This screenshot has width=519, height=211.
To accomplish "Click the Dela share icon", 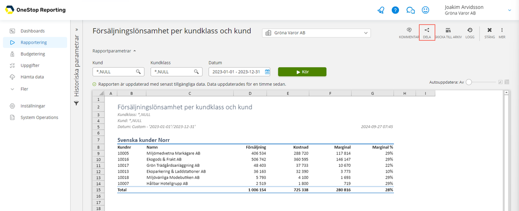I will tap(427, 33).
